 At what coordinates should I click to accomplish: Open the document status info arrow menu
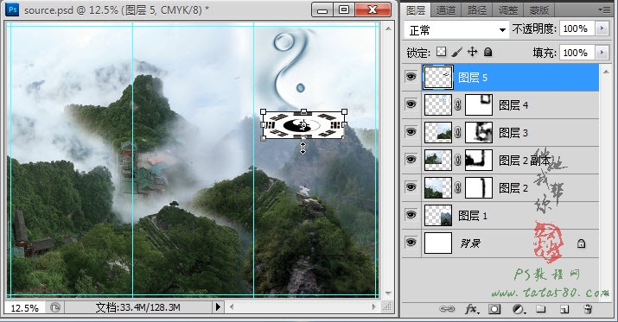pyautogui.click(x=218, y=307)
